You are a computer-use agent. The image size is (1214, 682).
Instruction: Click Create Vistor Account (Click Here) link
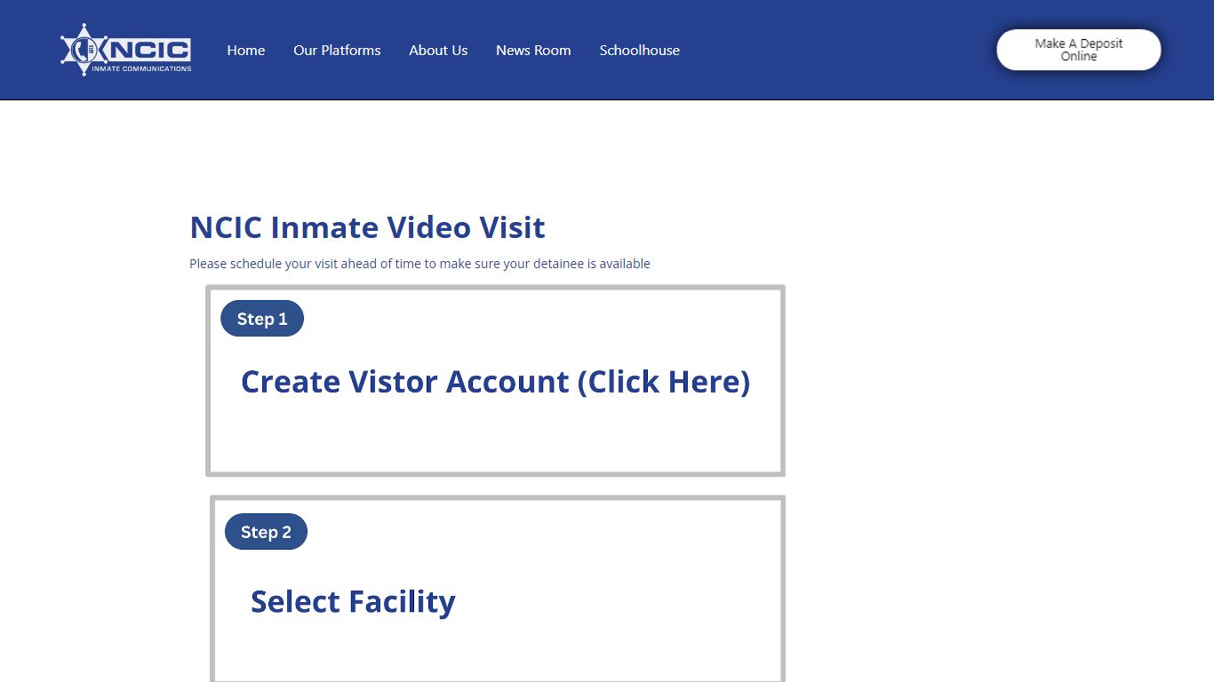pos(496,382)
